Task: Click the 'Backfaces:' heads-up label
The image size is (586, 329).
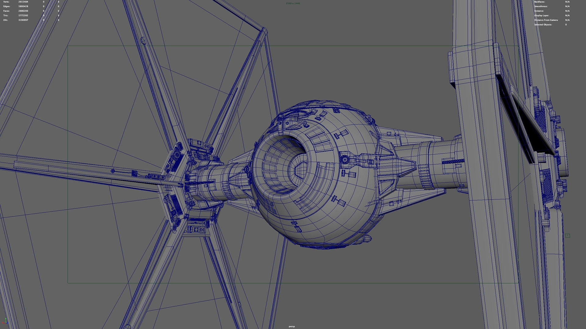Action: [540, 2]
